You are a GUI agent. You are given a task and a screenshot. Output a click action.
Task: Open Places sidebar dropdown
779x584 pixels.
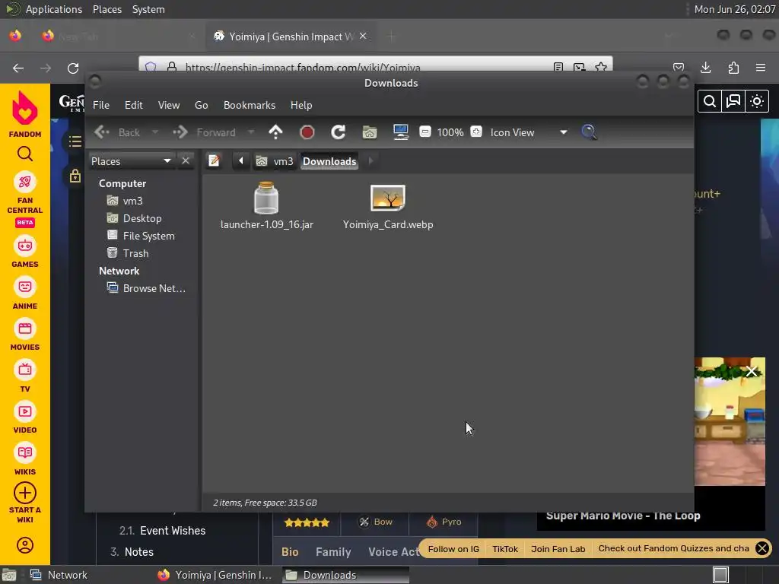131,161
